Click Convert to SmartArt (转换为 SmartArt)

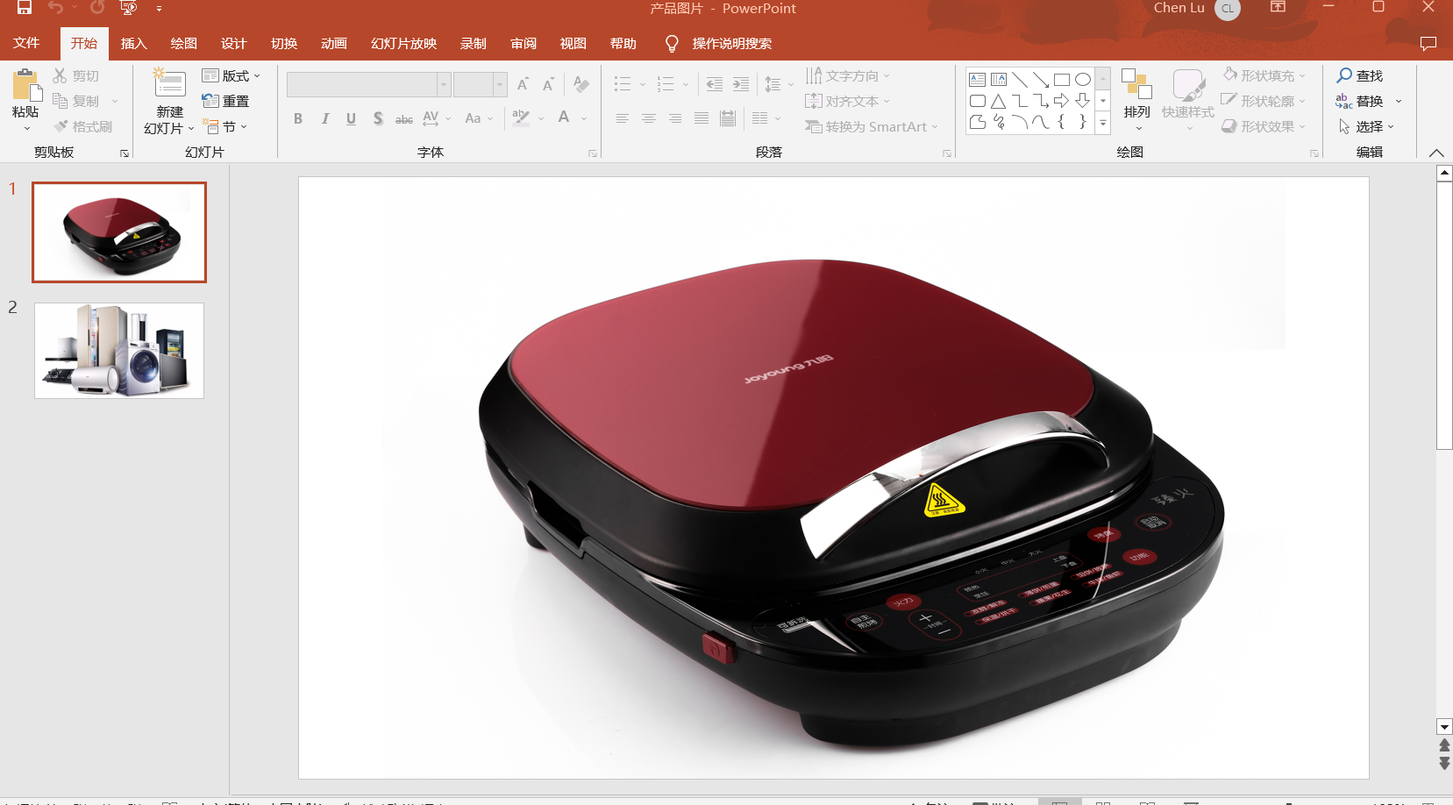click(872, 126)
